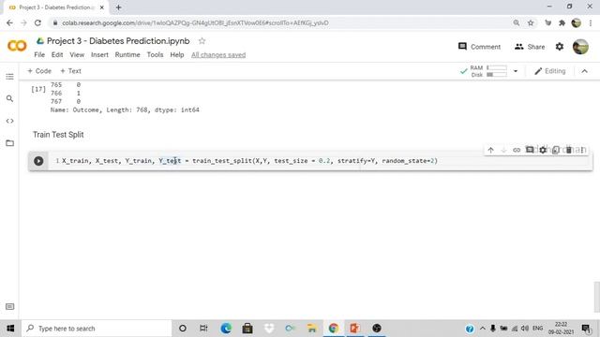Image resolution: width=600 pixels, height=337 pixels.
Task: Click inside the train_test_split code line
Action: pyautogui.click(x=249, y=161)
